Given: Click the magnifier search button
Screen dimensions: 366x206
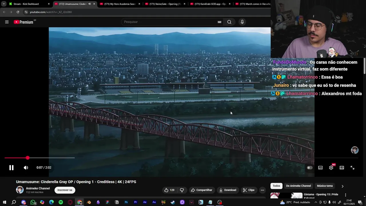Looking at the screenshot, I should point(229,22).
